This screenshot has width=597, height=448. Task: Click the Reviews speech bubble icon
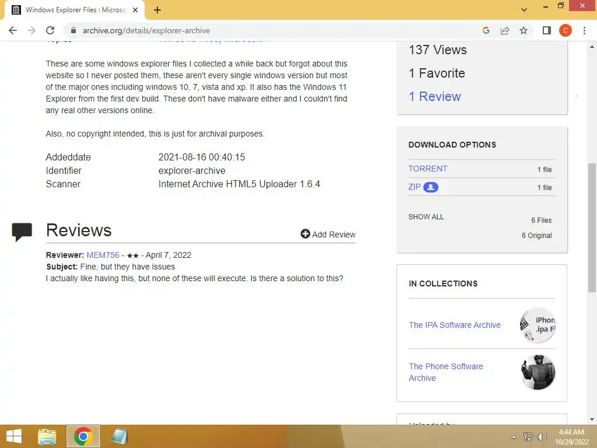tap(22, 232)
